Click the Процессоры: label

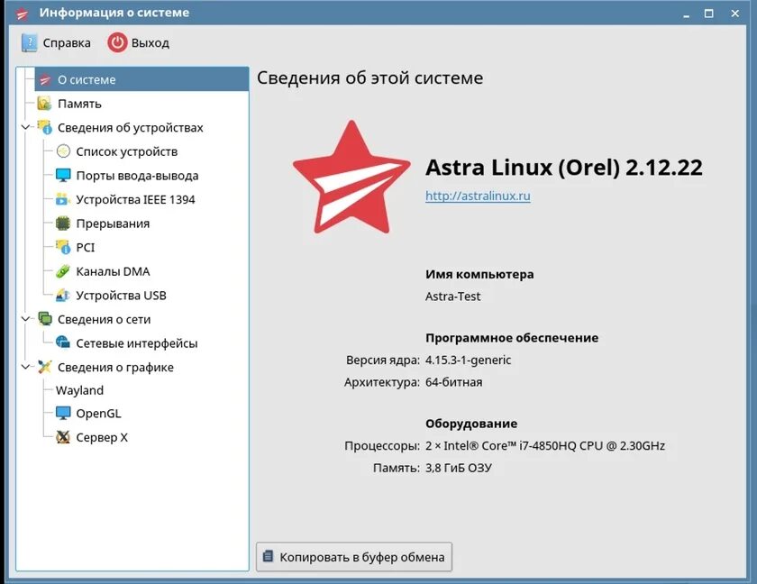pyautogui.click(x=382, y=446)
